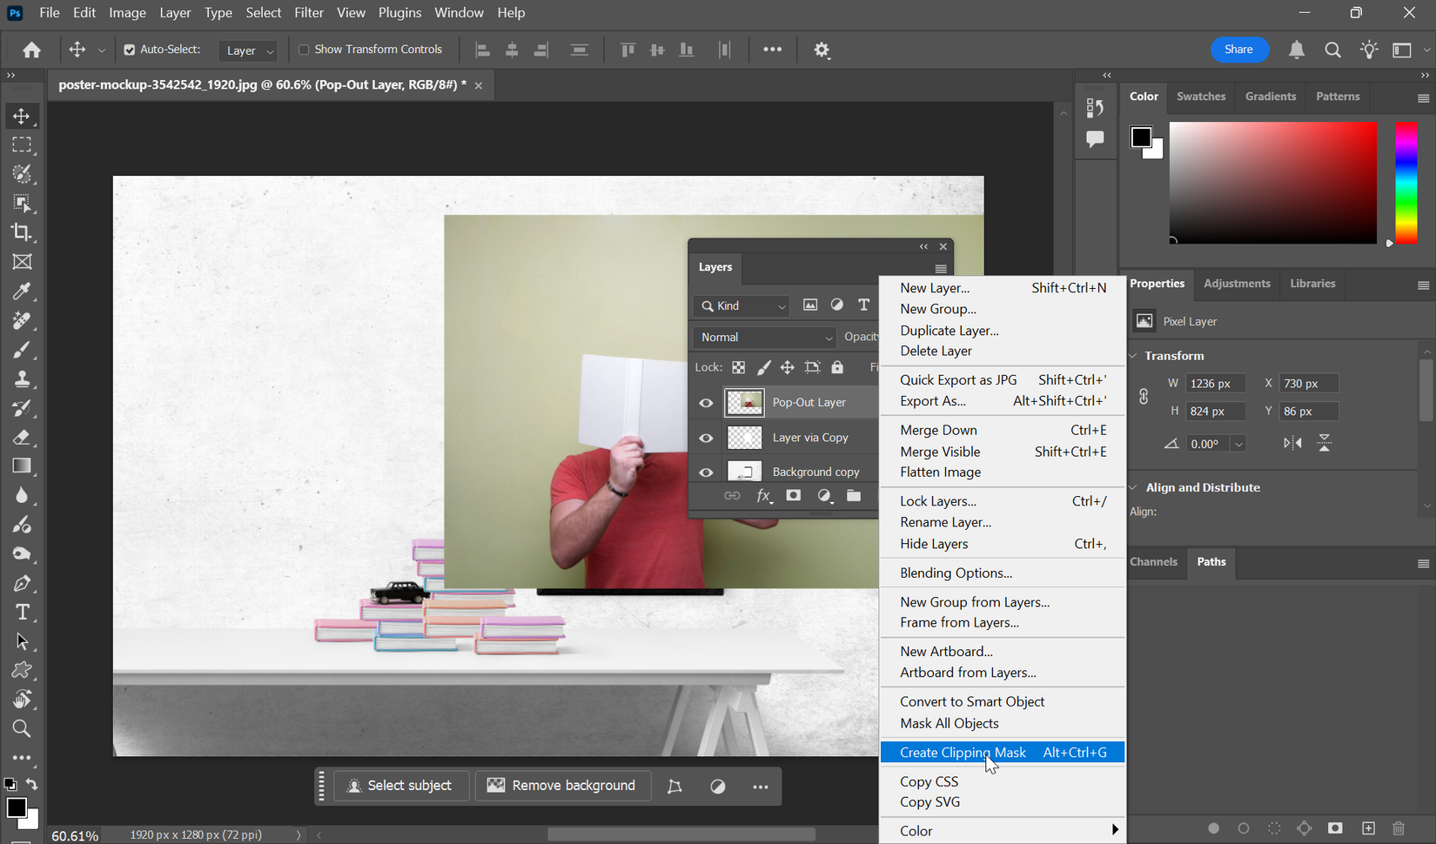Click the layer width input field

point(1215,383)
